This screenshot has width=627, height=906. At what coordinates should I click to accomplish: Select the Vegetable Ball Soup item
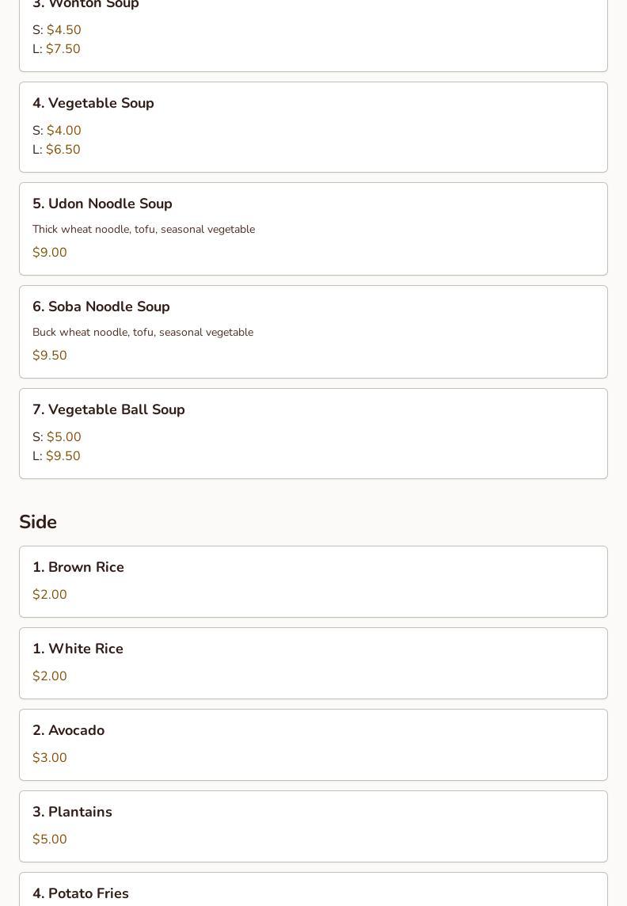[x=313, y=433]
